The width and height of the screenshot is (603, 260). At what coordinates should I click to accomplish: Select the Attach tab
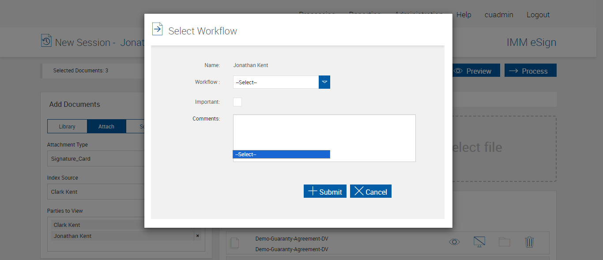106,127
